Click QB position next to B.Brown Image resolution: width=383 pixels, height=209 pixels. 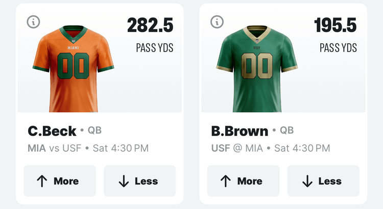[x=286, y=130]
